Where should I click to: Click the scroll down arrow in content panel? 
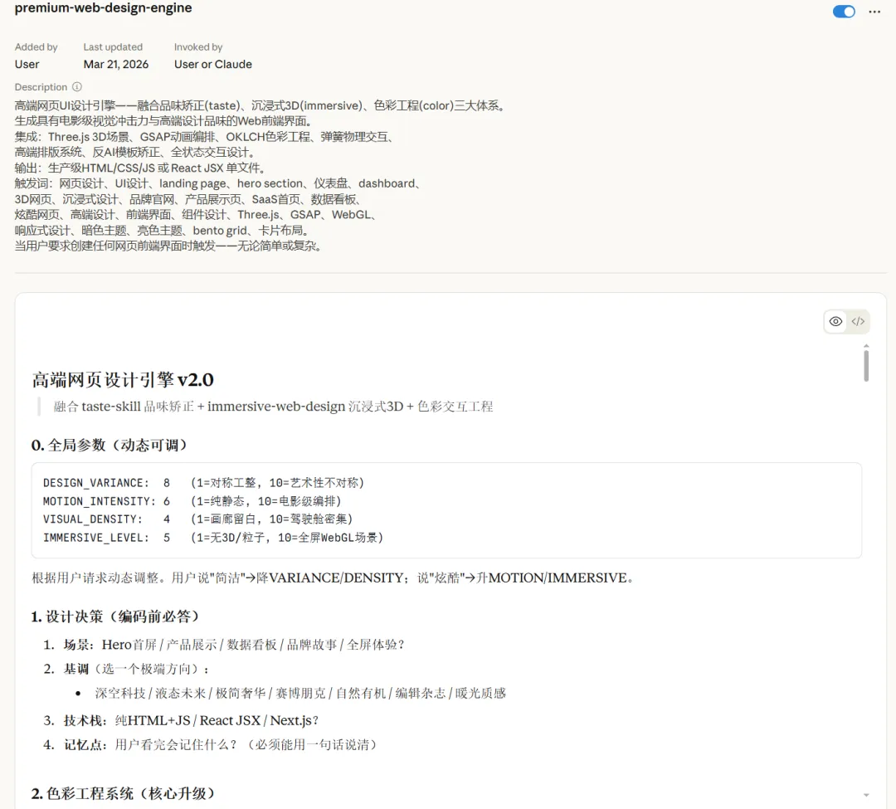[x=866, y=796]
